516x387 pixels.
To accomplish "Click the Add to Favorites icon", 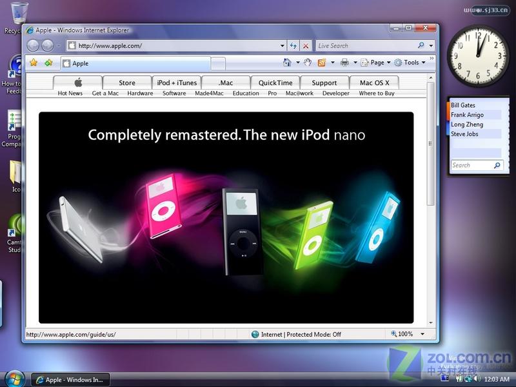I will click(48, 63).
